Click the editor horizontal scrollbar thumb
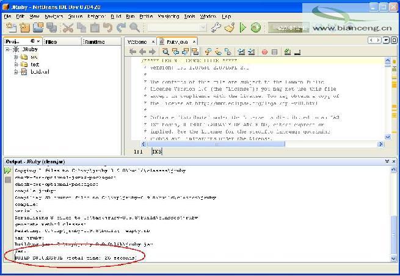 point(216,144)
